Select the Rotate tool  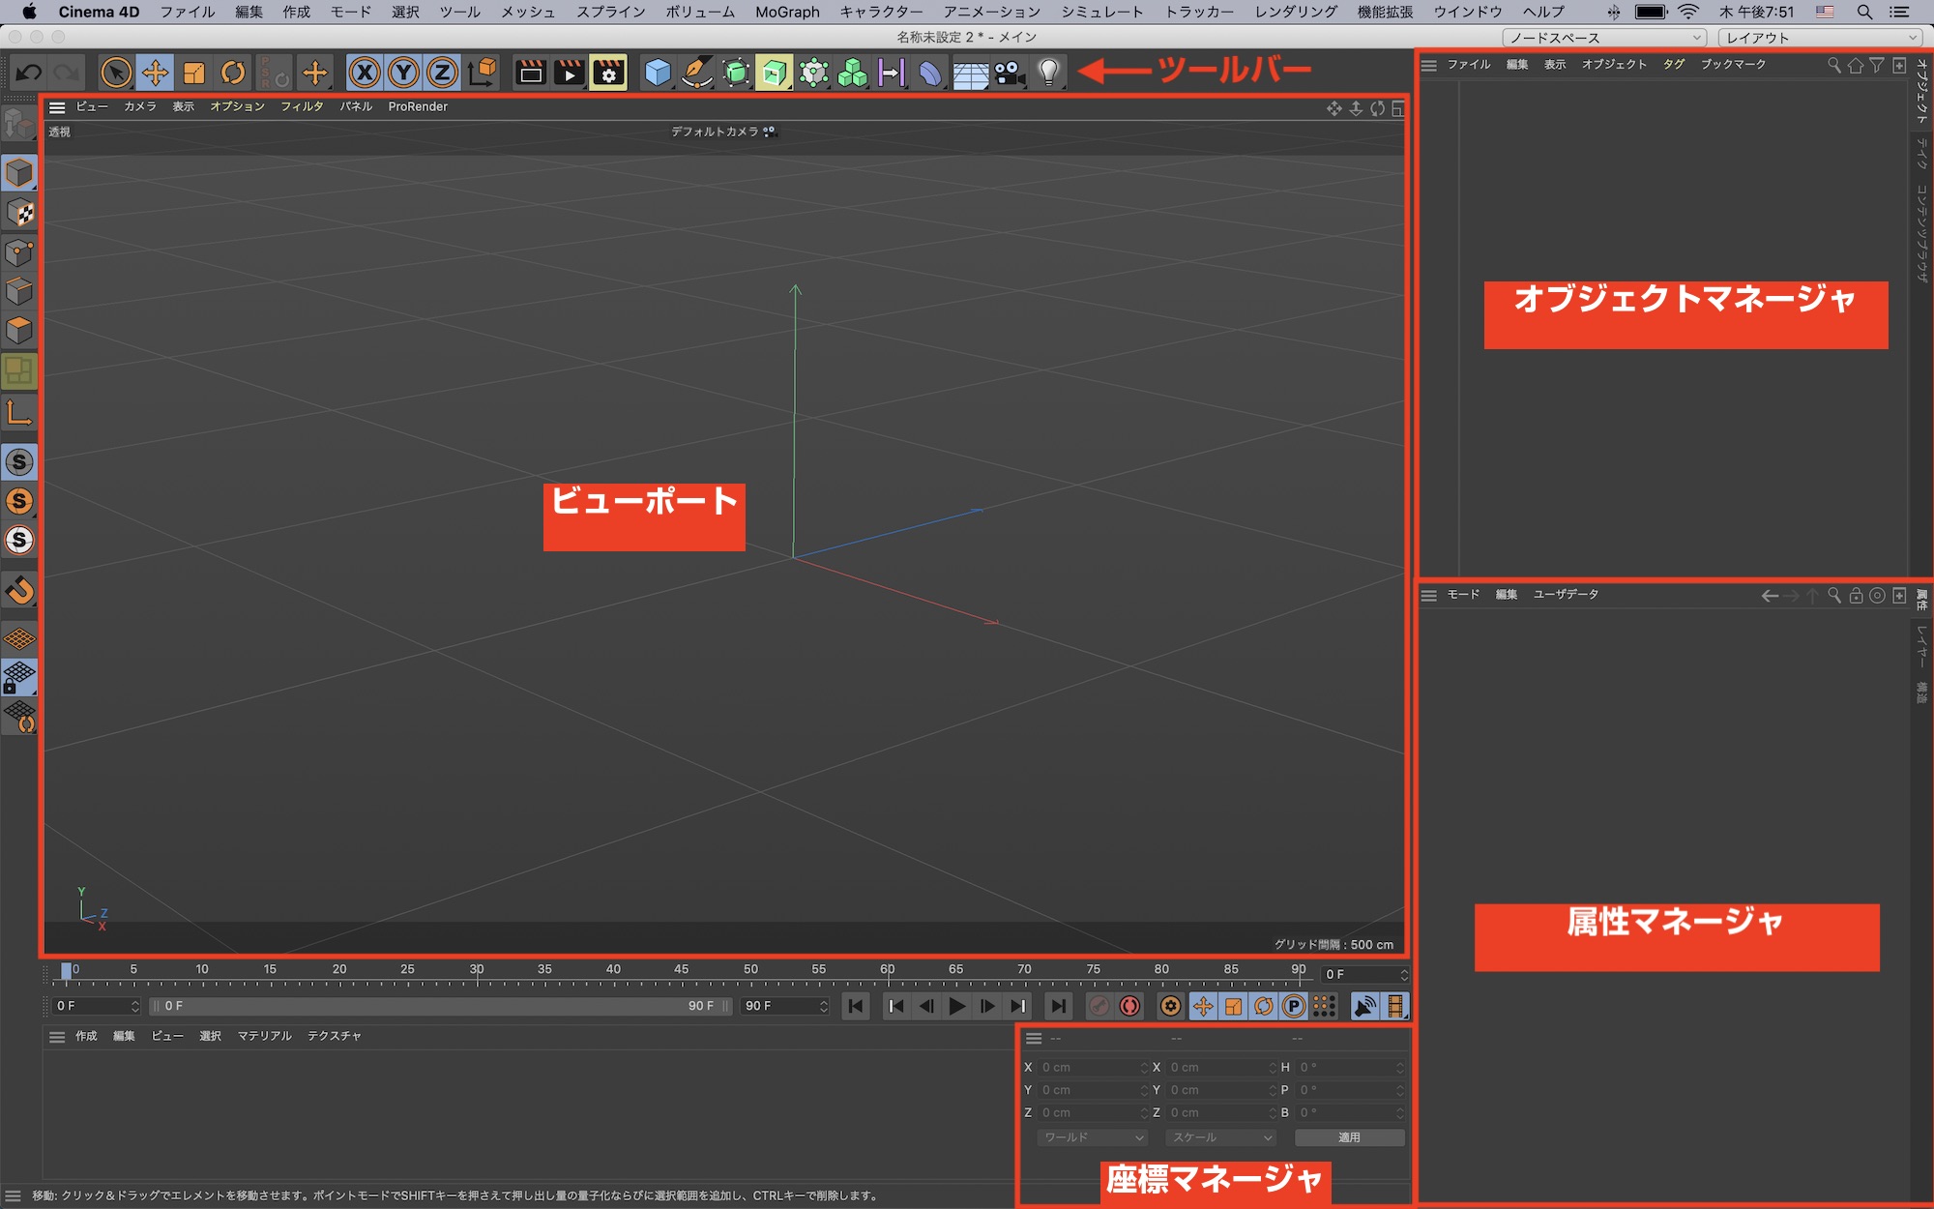pos(233,73)
